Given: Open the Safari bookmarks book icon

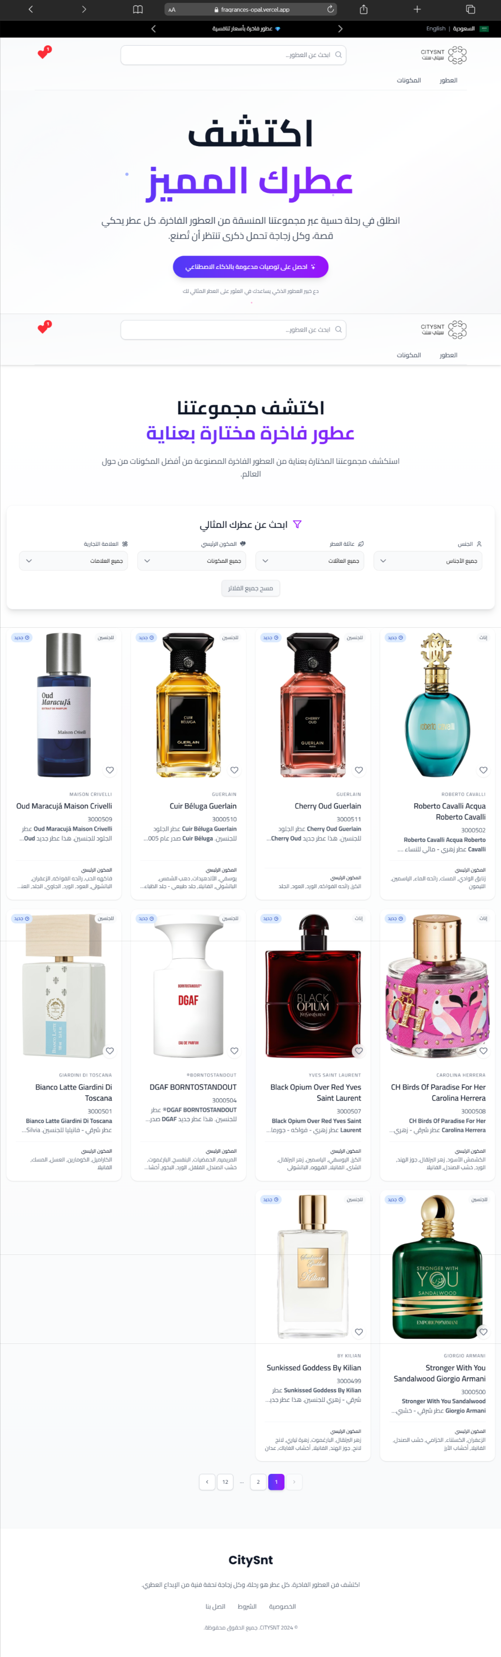Looking at the screenshot, I should (x=137, y=9).
